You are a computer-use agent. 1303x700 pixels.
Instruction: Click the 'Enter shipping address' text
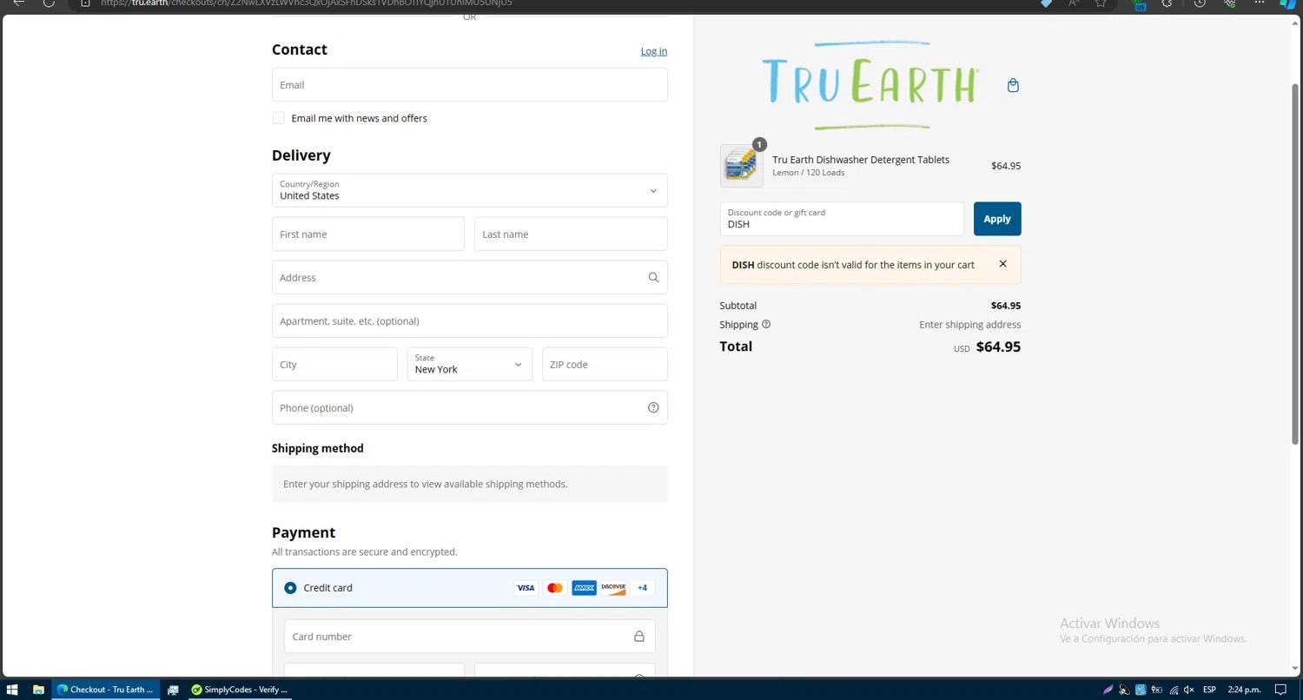(x=970, y=325)
